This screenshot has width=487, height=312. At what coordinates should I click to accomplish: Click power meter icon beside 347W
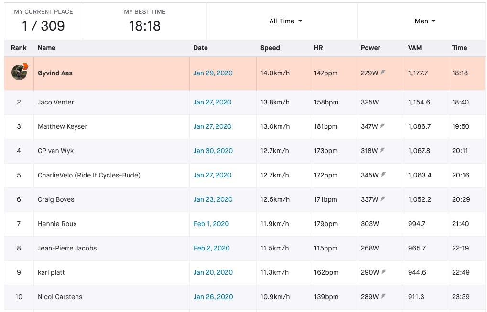[x=382, y=126]
